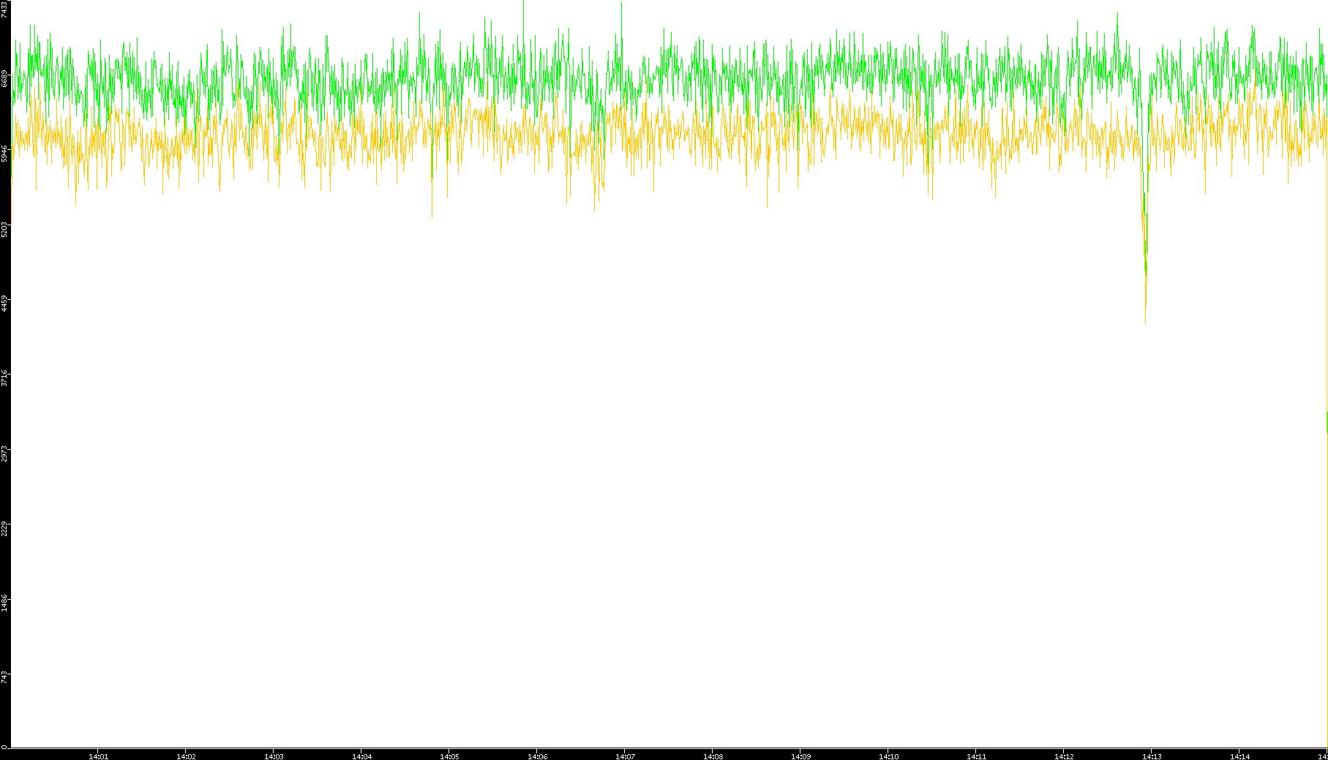The width and height of the screenshot is (1328, 760).
Task: Select the 14:09 time label
Action: 801,756
